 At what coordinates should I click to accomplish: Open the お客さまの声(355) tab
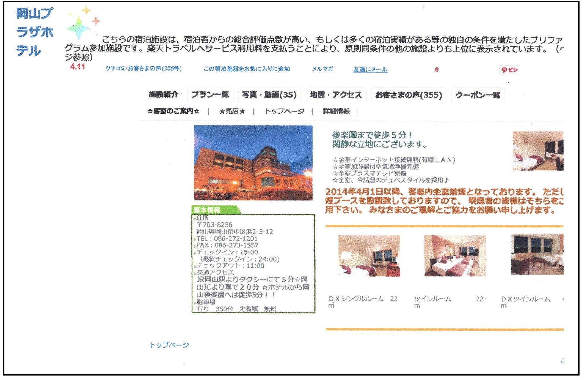[408, 95]
